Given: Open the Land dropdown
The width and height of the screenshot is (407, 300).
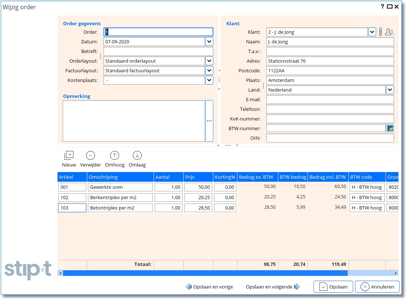Looking at the screenshot, I should coord(390,90).
